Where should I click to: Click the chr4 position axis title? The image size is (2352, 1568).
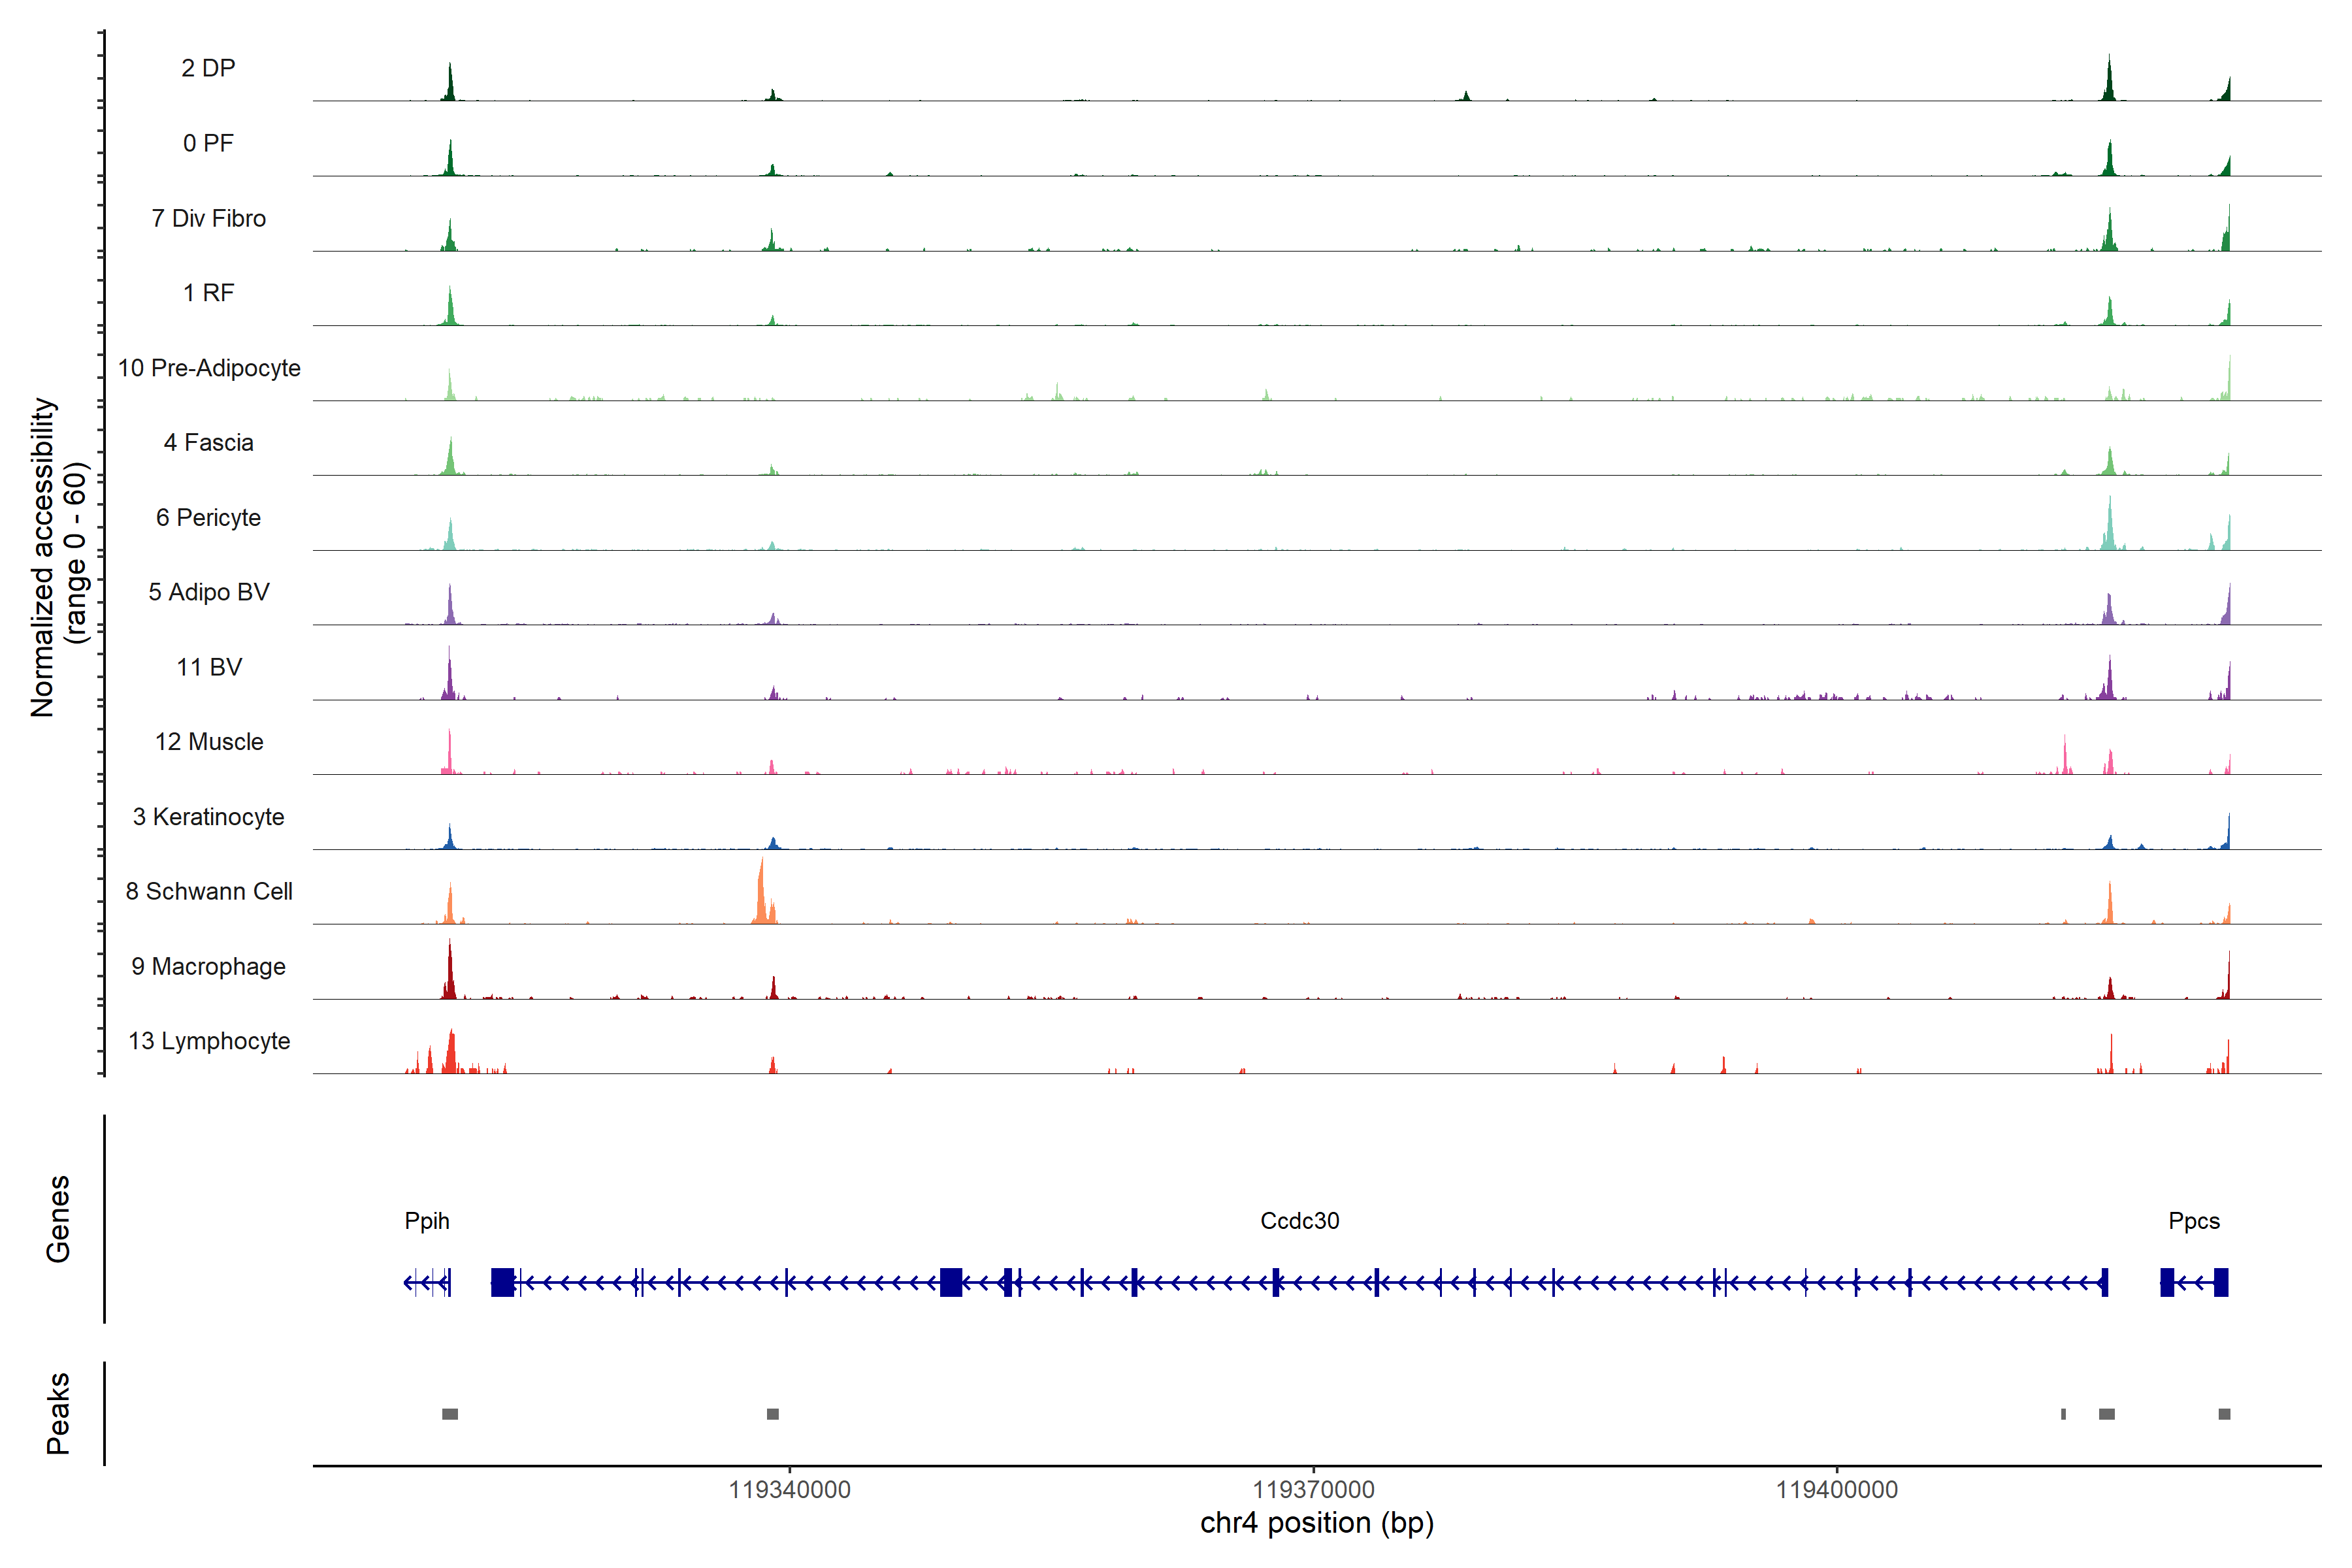(x=1316, y=1523)
